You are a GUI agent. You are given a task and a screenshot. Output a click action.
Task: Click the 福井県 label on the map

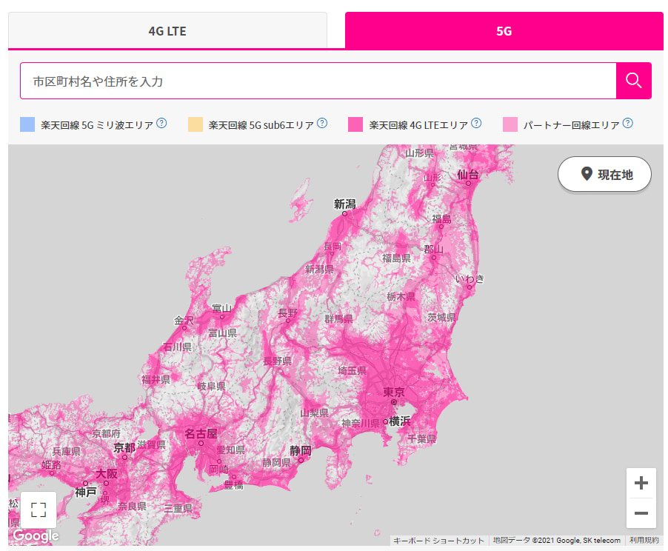(156, 379)
